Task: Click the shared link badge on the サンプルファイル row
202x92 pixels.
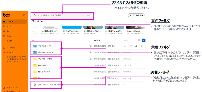Action: pos(91,46)
